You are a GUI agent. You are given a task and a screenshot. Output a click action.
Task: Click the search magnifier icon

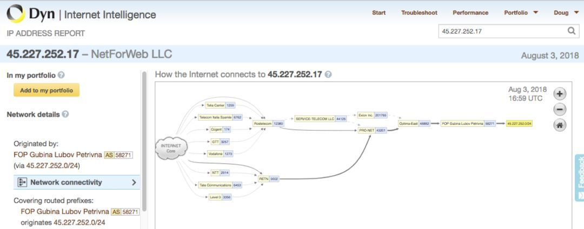(x=572, y=31)
